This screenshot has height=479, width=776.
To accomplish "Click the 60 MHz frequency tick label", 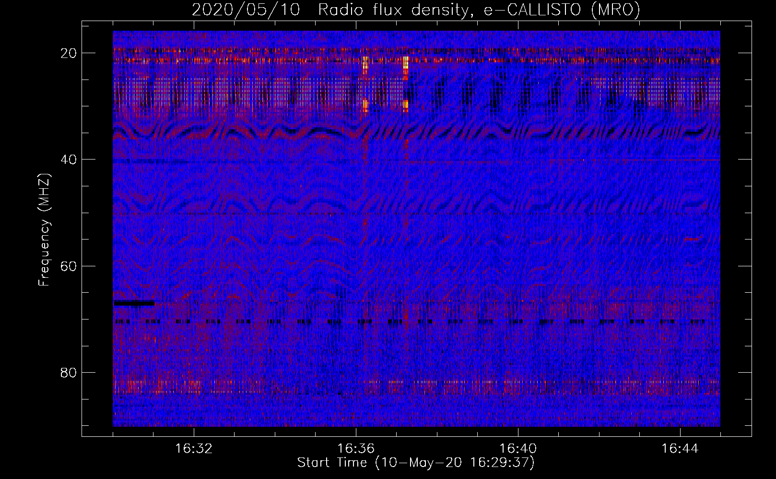I will 69,266.
